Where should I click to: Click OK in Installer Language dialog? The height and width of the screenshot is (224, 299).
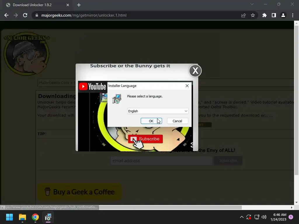pyautogui.click(x=151, y=121)
